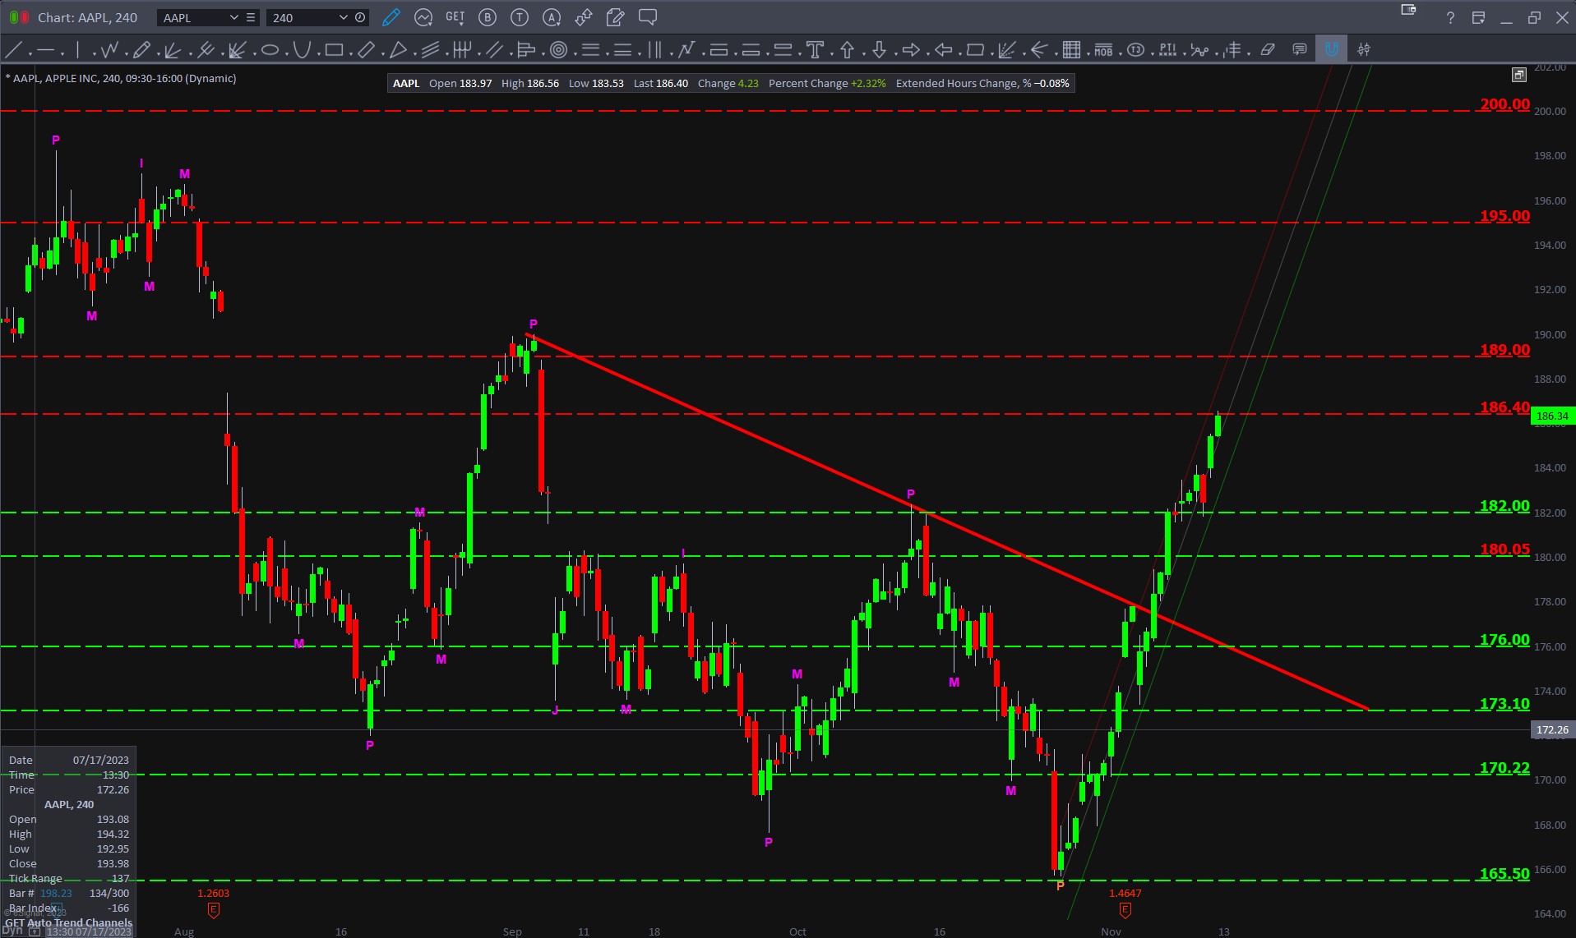This screenshot has height=938, width=1576.
Task: Open the symbol list menu icon
Action: (251, 17)
